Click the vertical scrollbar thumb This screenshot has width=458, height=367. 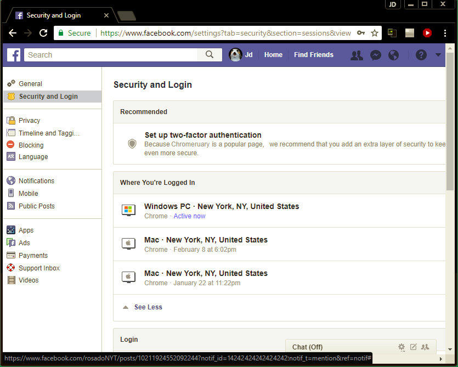pyautogui.click(x=450, y=122)
